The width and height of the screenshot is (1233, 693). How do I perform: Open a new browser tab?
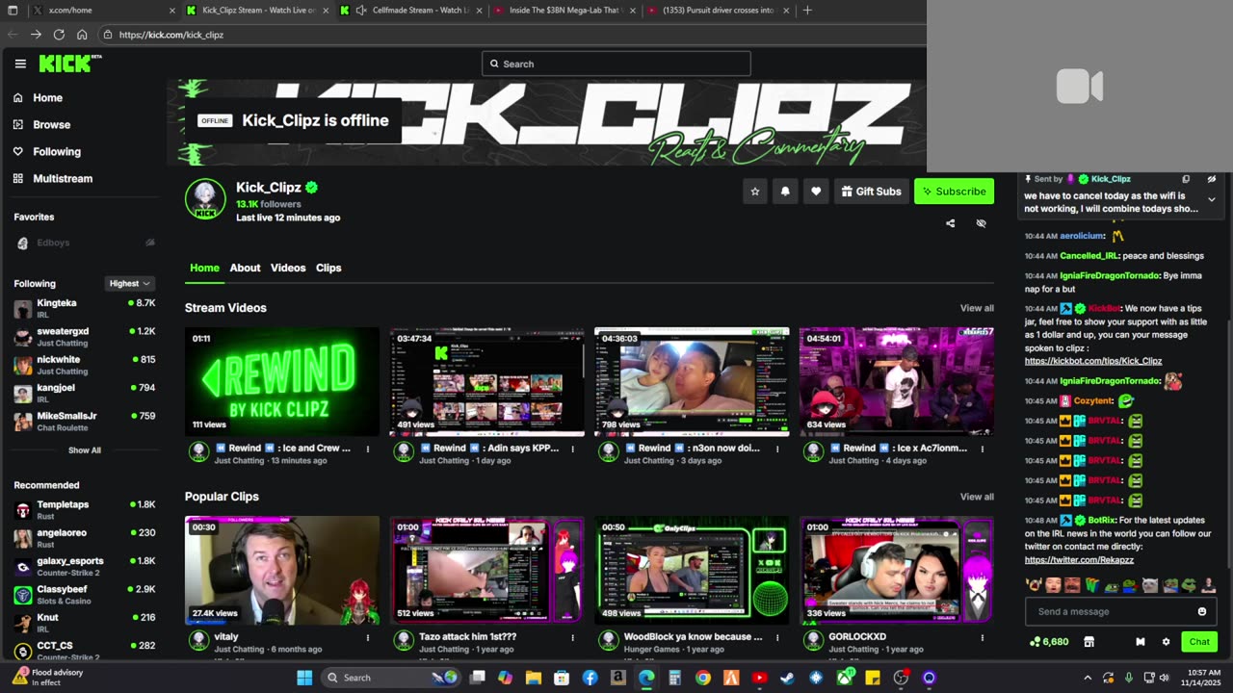[x=807, y=11]
